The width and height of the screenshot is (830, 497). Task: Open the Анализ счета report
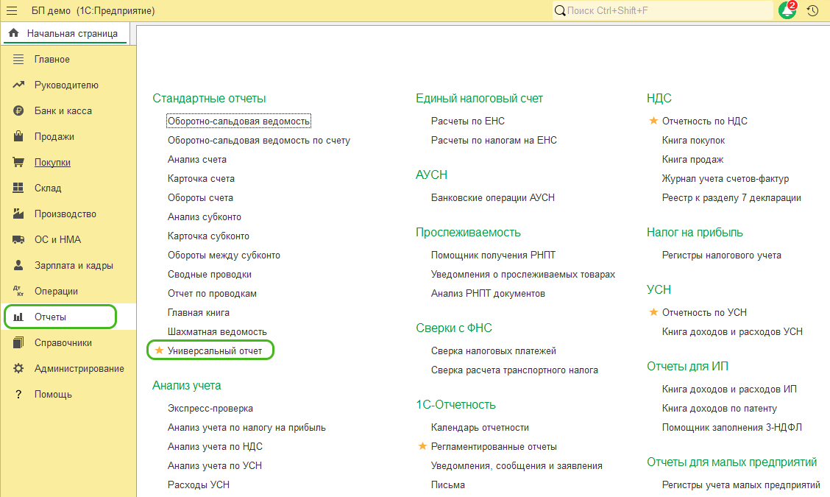pyautogui.click(x=197, y=160)
